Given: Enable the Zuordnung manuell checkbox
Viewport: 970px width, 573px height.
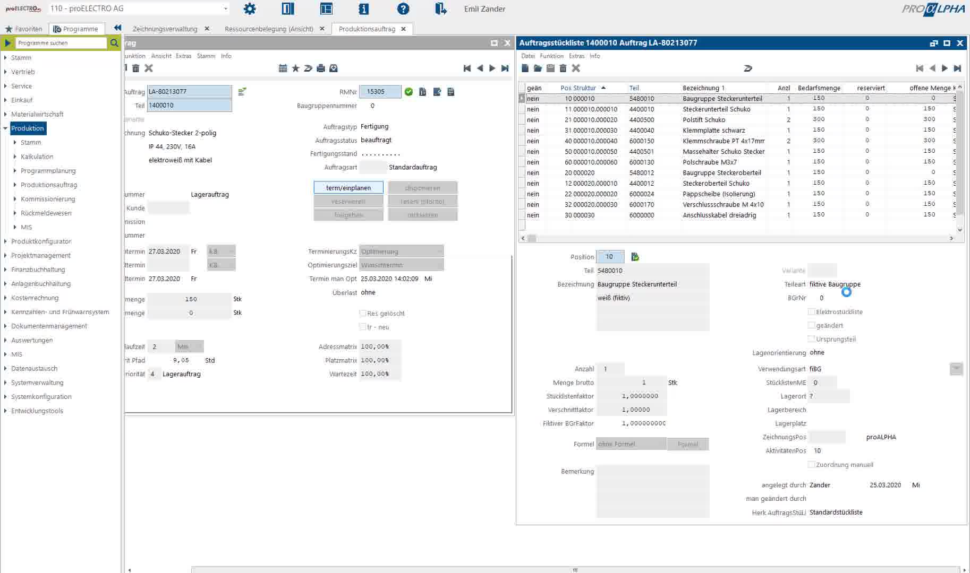Looking at the screenshot, I should click(x=811, y=464).
